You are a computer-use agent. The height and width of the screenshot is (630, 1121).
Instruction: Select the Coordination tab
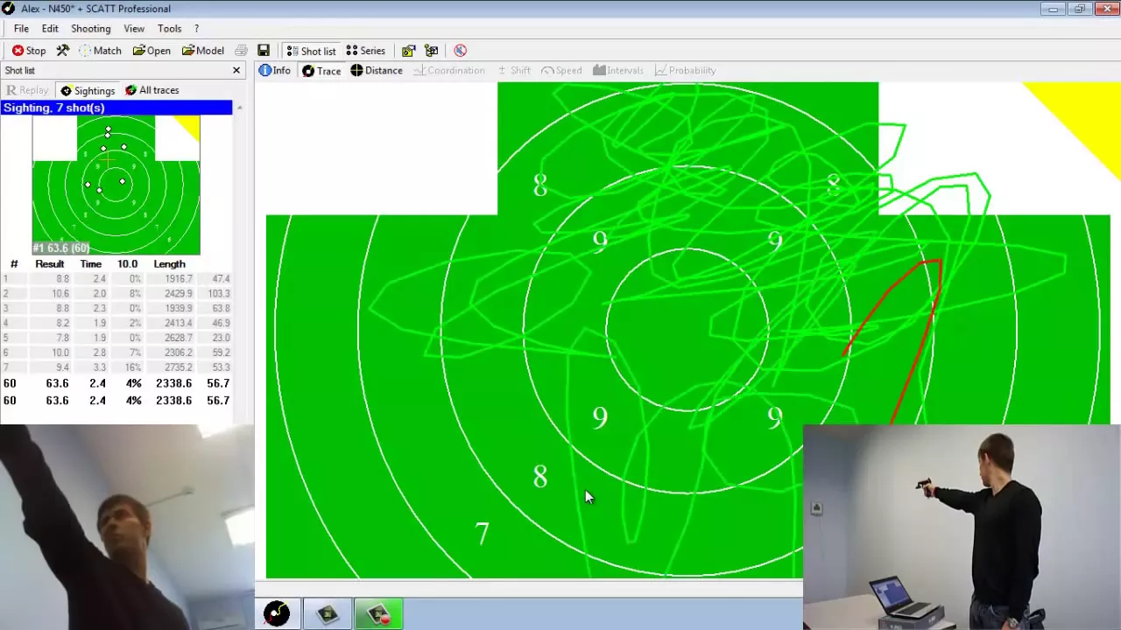pos(448,71)
